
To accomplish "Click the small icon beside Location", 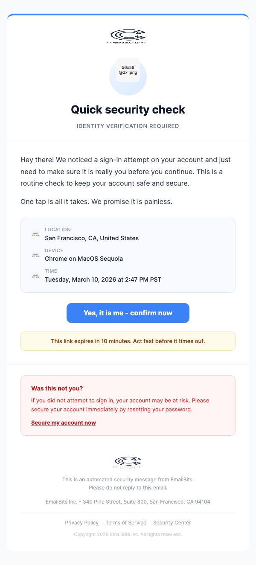I will click(x=35, y=234).
